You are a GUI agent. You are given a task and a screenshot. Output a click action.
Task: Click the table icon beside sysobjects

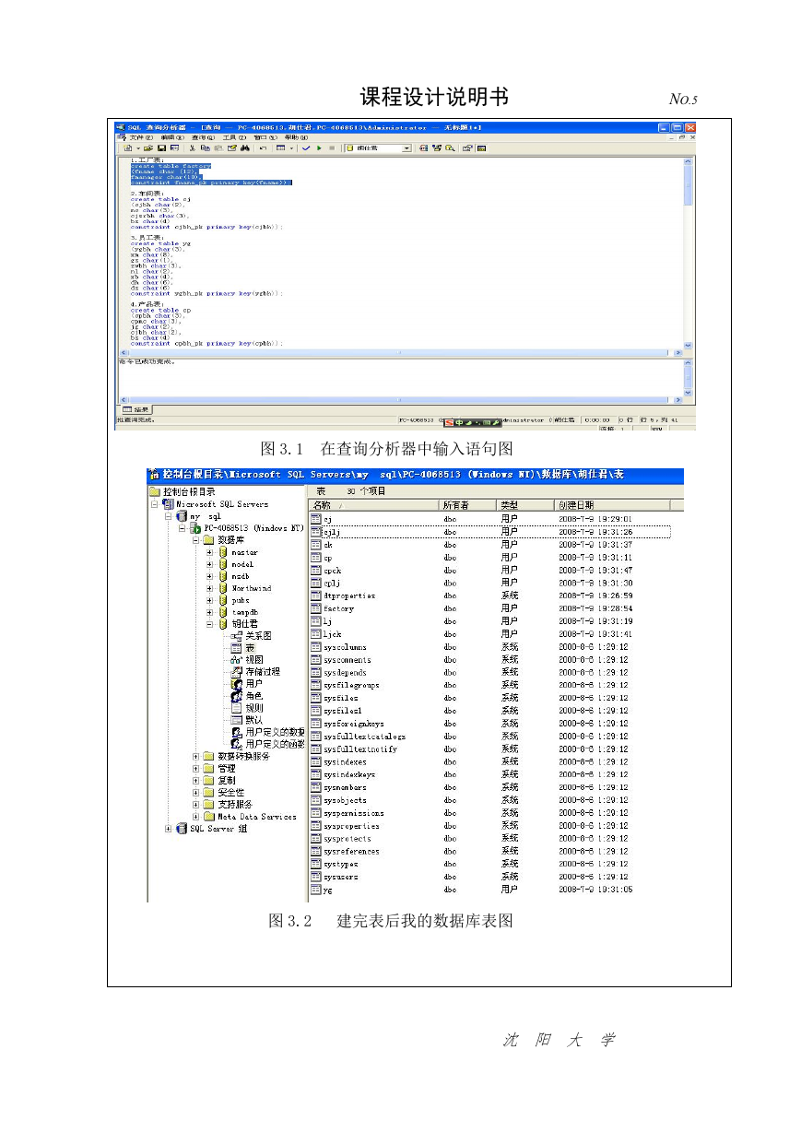[316, 801]
